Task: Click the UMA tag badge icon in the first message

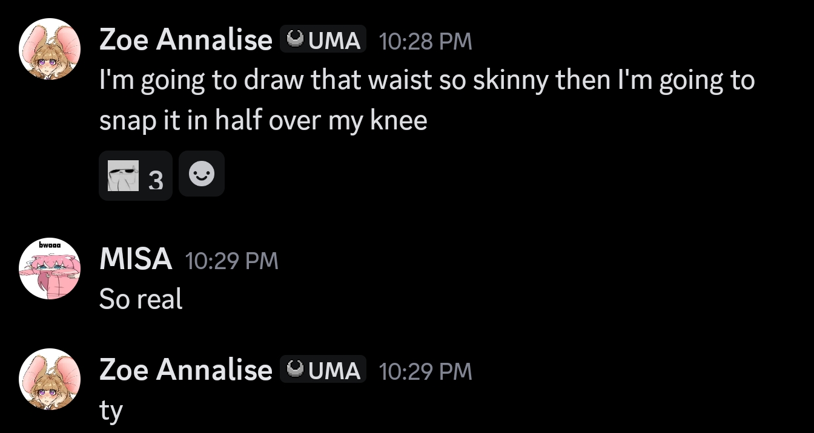Action: coord(295,41)
